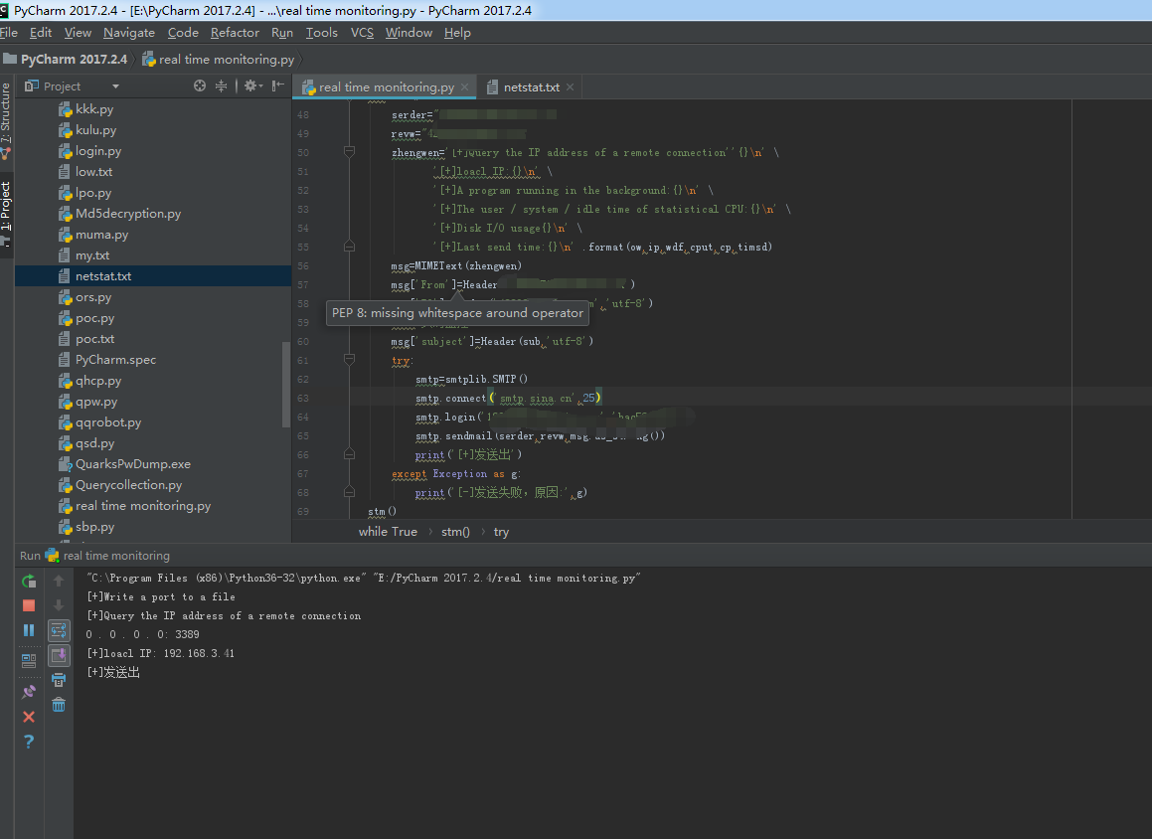Open help via blue question mark

coord(29,742)
